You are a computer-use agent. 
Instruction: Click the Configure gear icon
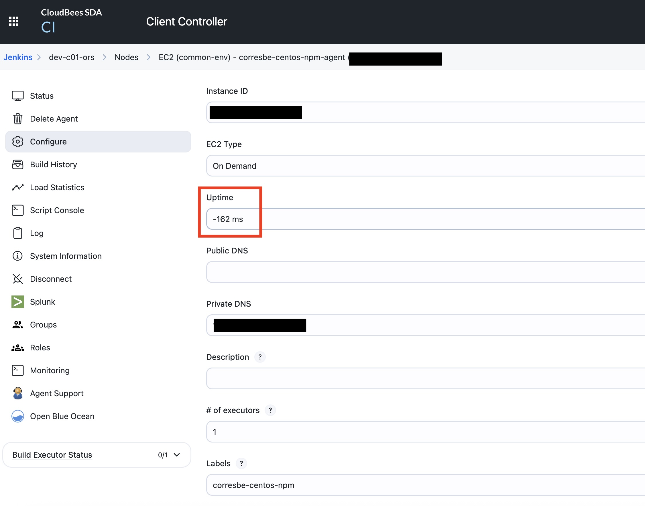(17, 142)
